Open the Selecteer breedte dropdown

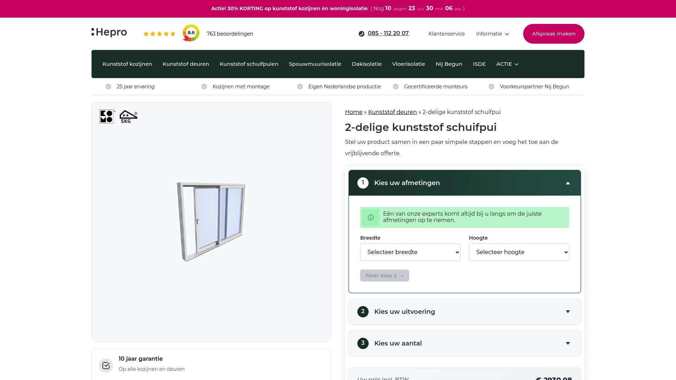pos(410,252)
